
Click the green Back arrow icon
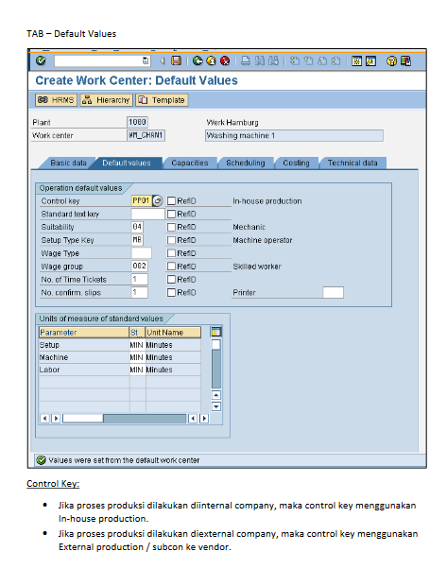pos(198,60)
